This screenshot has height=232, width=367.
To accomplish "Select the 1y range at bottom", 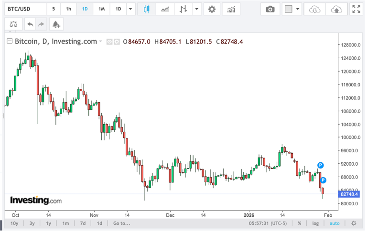I will [48, 223].
